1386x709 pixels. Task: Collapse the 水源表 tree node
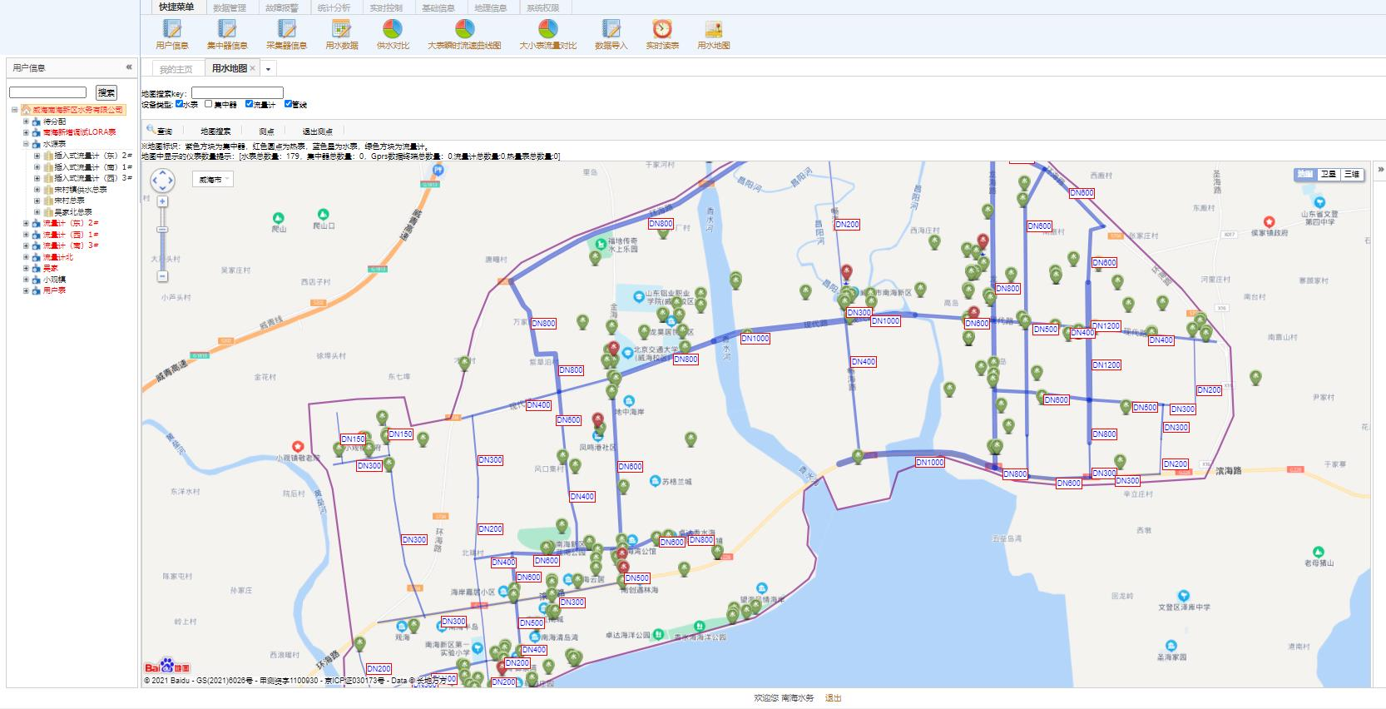point(26,144)
